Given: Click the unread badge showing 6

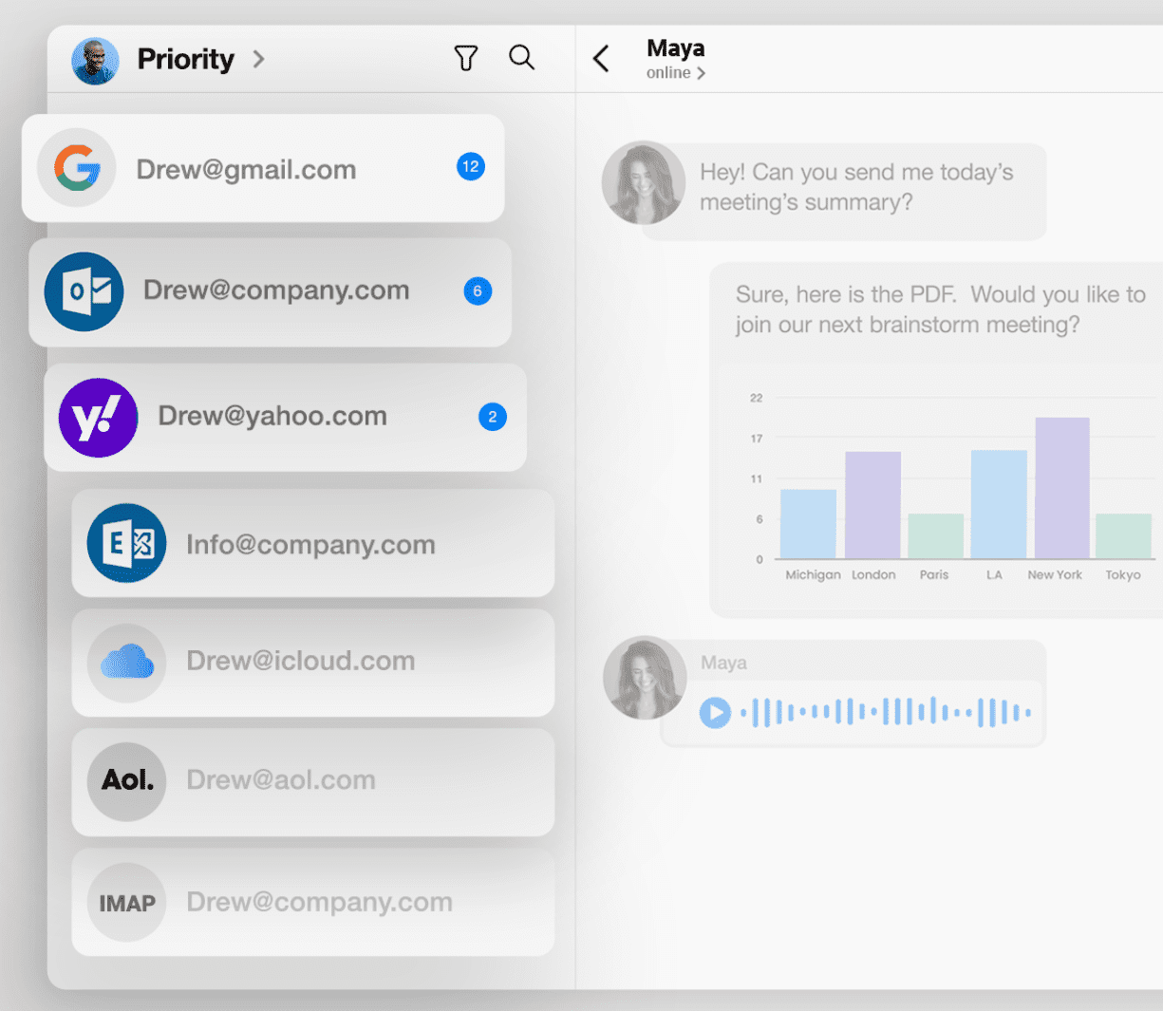Looking at the screenshot, I should pyautogui.click(x=478, y=291).
